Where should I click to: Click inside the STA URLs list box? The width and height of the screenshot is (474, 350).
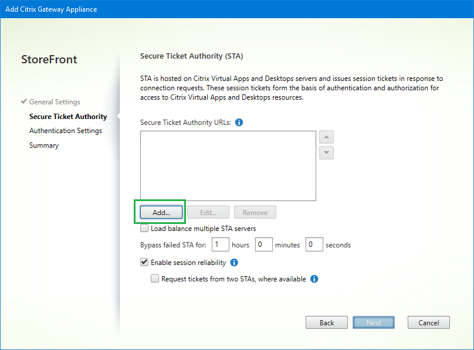pyautogui.click(x=228, y=166)
